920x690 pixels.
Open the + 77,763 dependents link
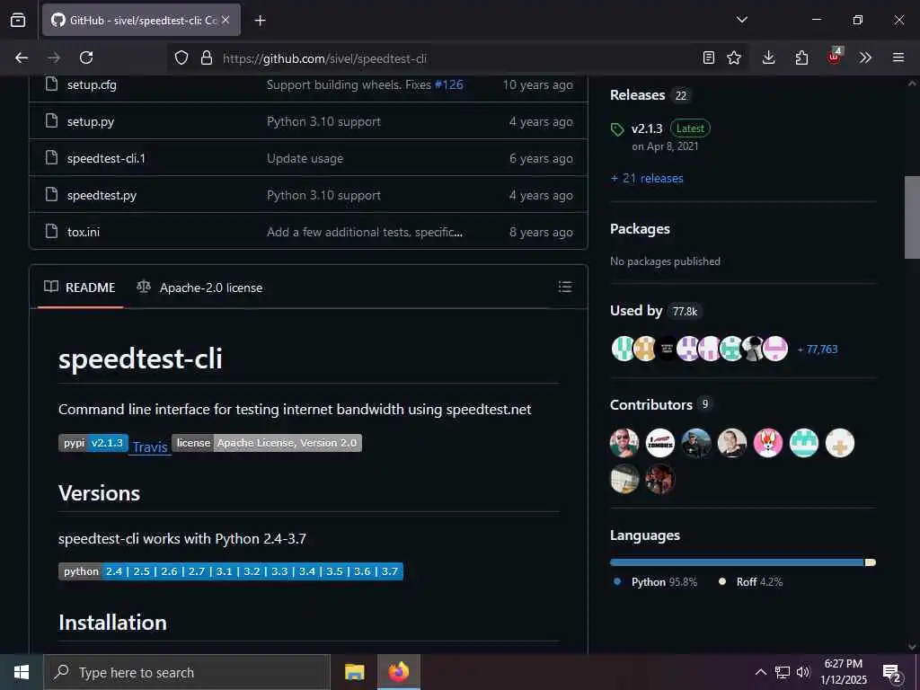click(x=818, y=349)
